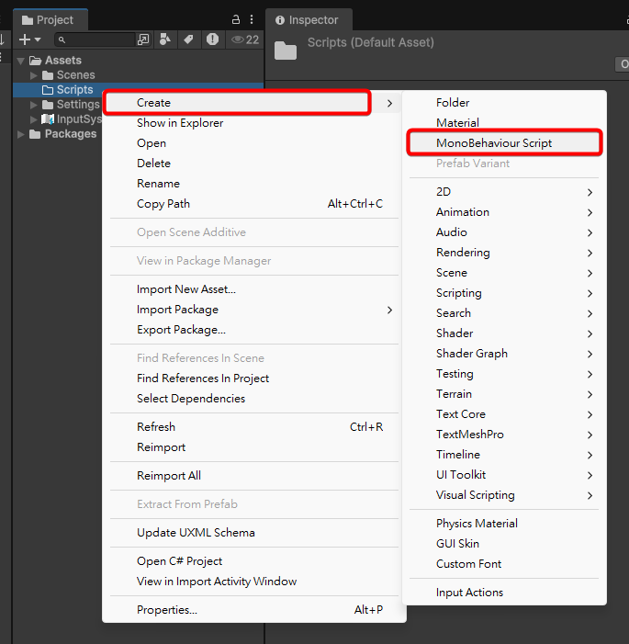Screen dimensions: 629x644
Task: Choose Show in Explorer menu entry
Action: tap(180, 123)
